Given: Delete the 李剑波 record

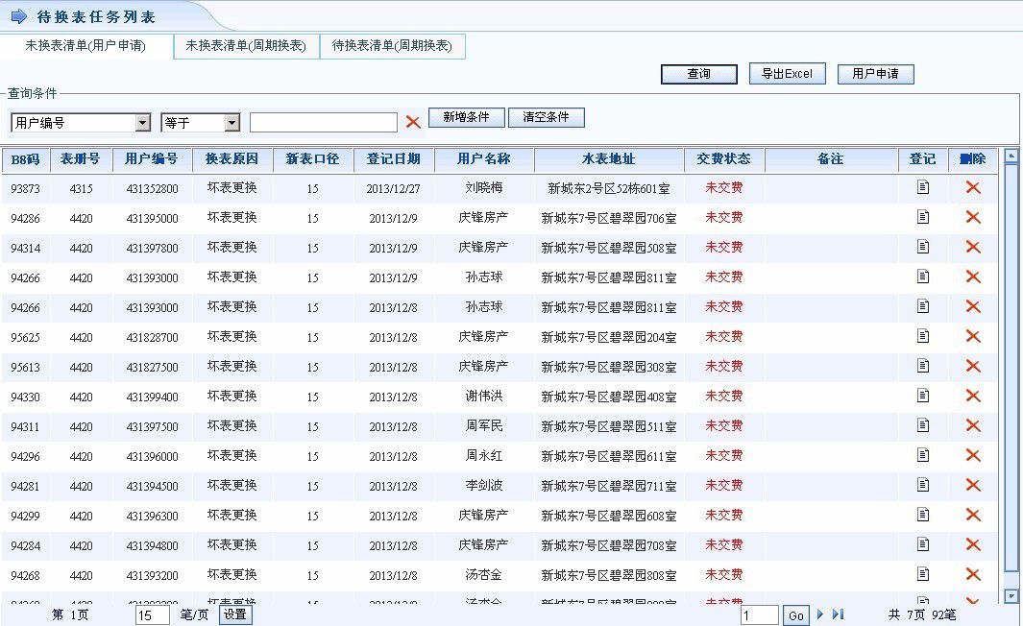Looking at the screenshot, I should [972, 486].
